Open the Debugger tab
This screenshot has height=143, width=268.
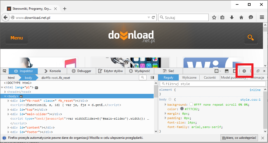[x=81, y=71]
